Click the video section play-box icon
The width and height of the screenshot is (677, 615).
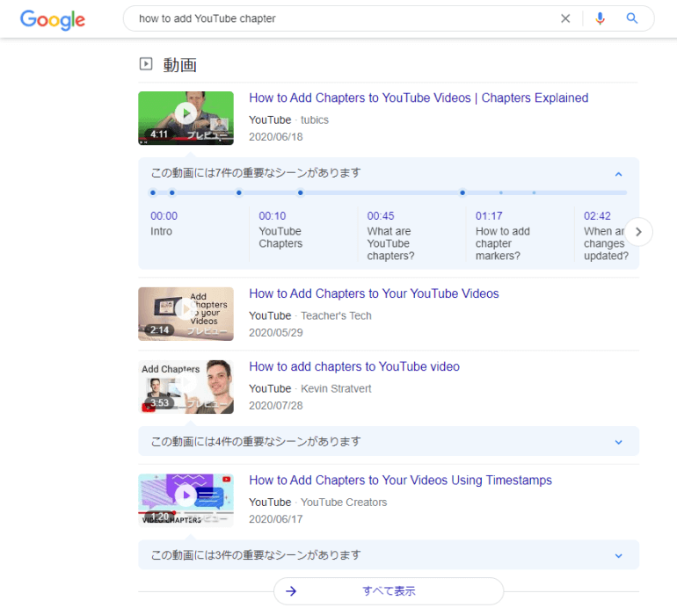[146, 64]
